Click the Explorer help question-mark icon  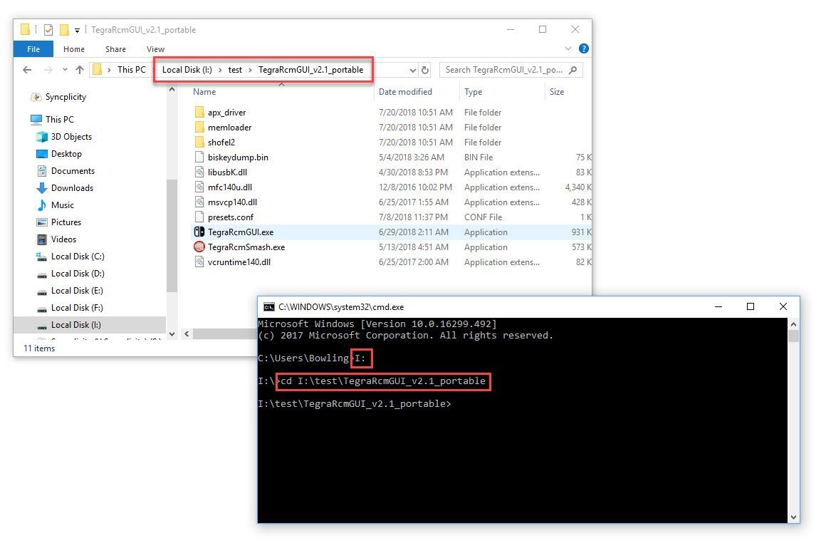click(584, 48)
